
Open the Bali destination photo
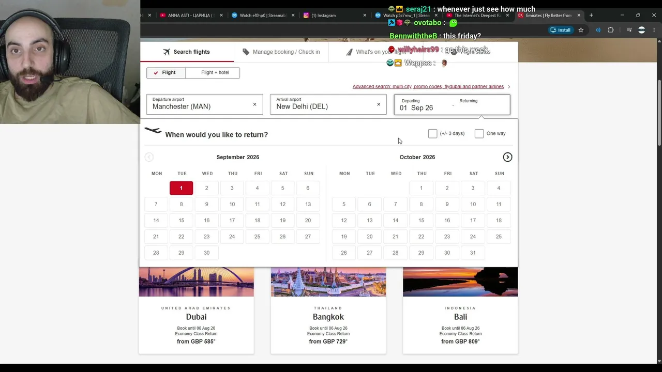(460, 282)
